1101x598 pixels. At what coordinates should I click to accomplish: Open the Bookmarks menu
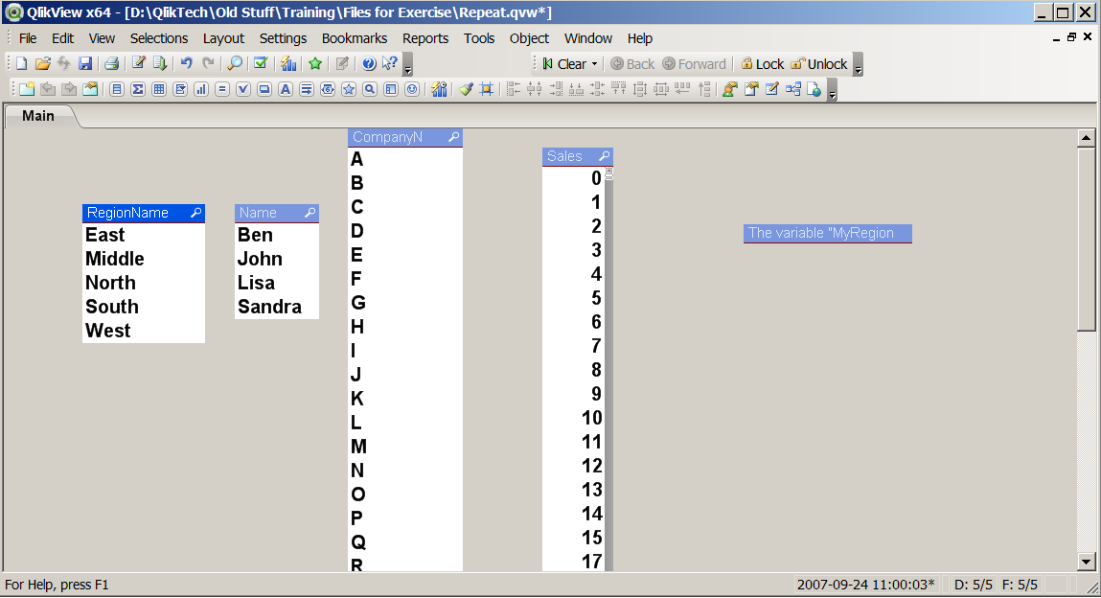355,38
